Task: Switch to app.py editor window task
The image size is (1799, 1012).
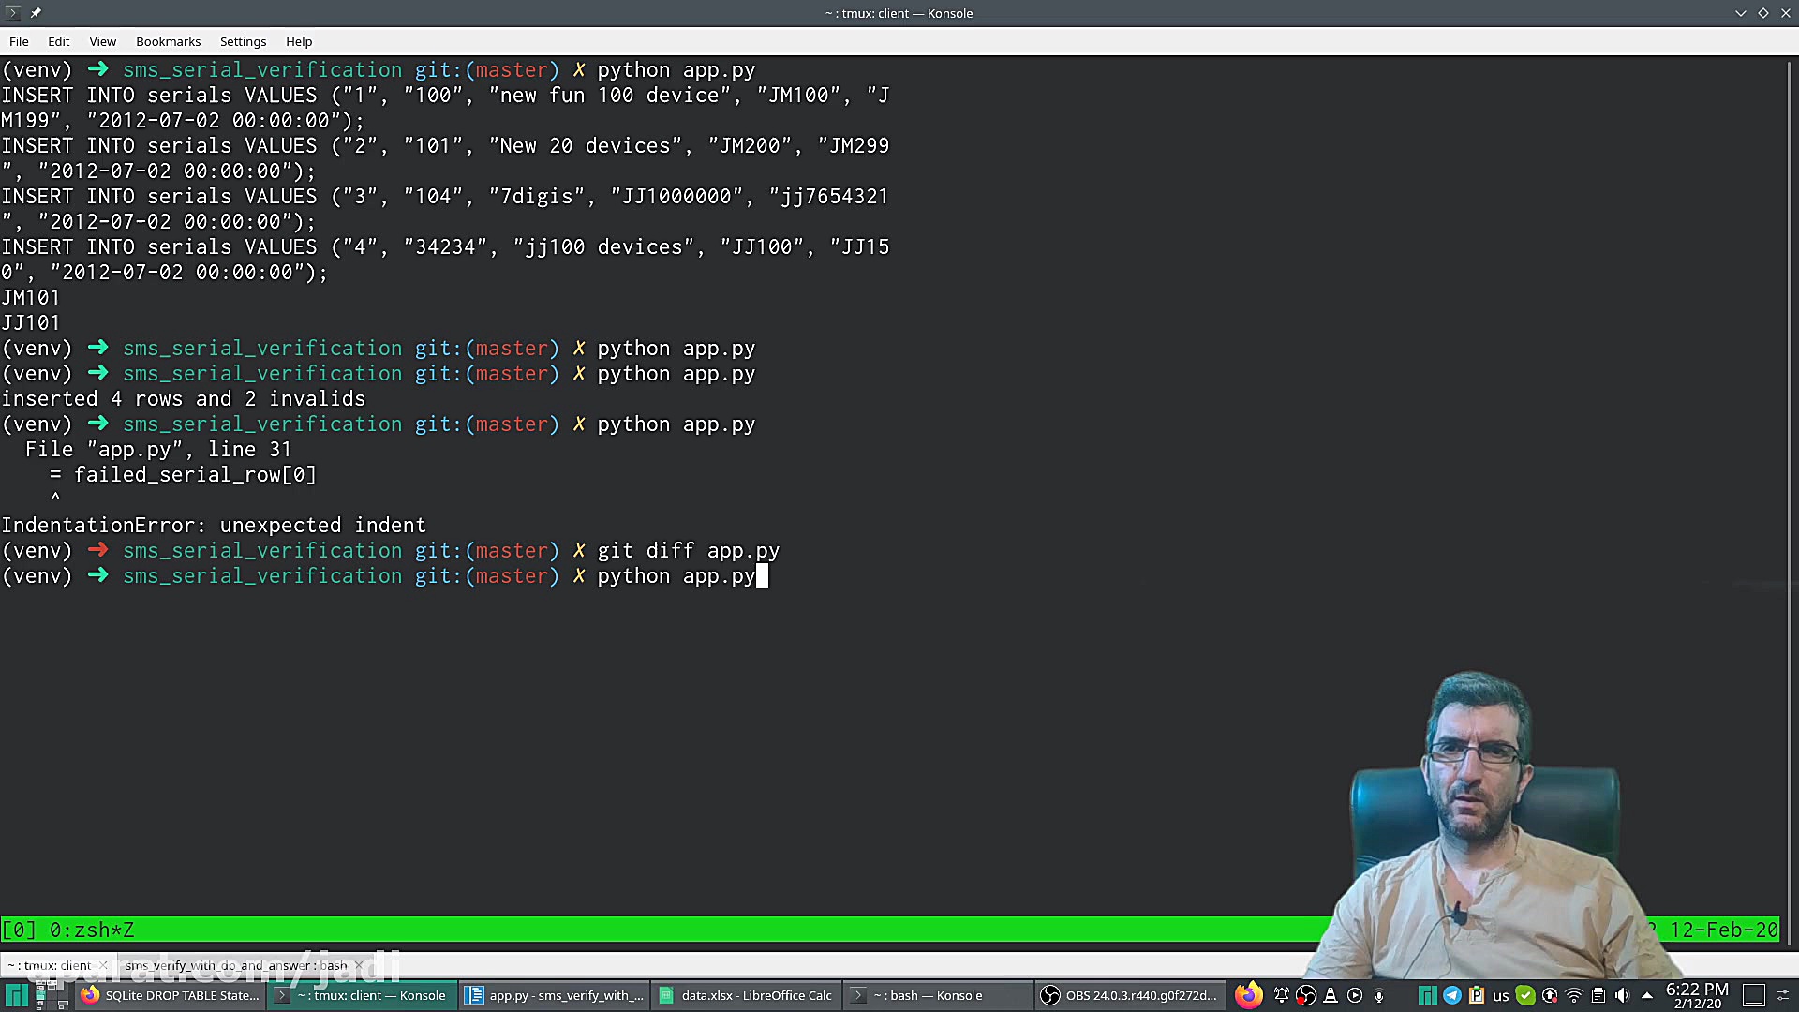Action: coord(555,995)
